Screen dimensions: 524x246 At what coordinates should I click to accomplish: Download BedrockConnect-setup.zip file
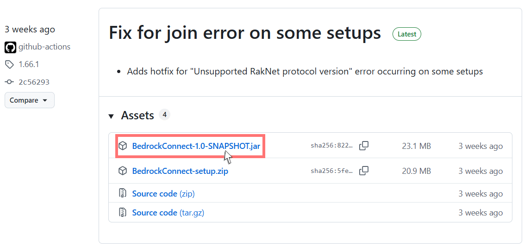pyautogui.click(x=180, y=171)
